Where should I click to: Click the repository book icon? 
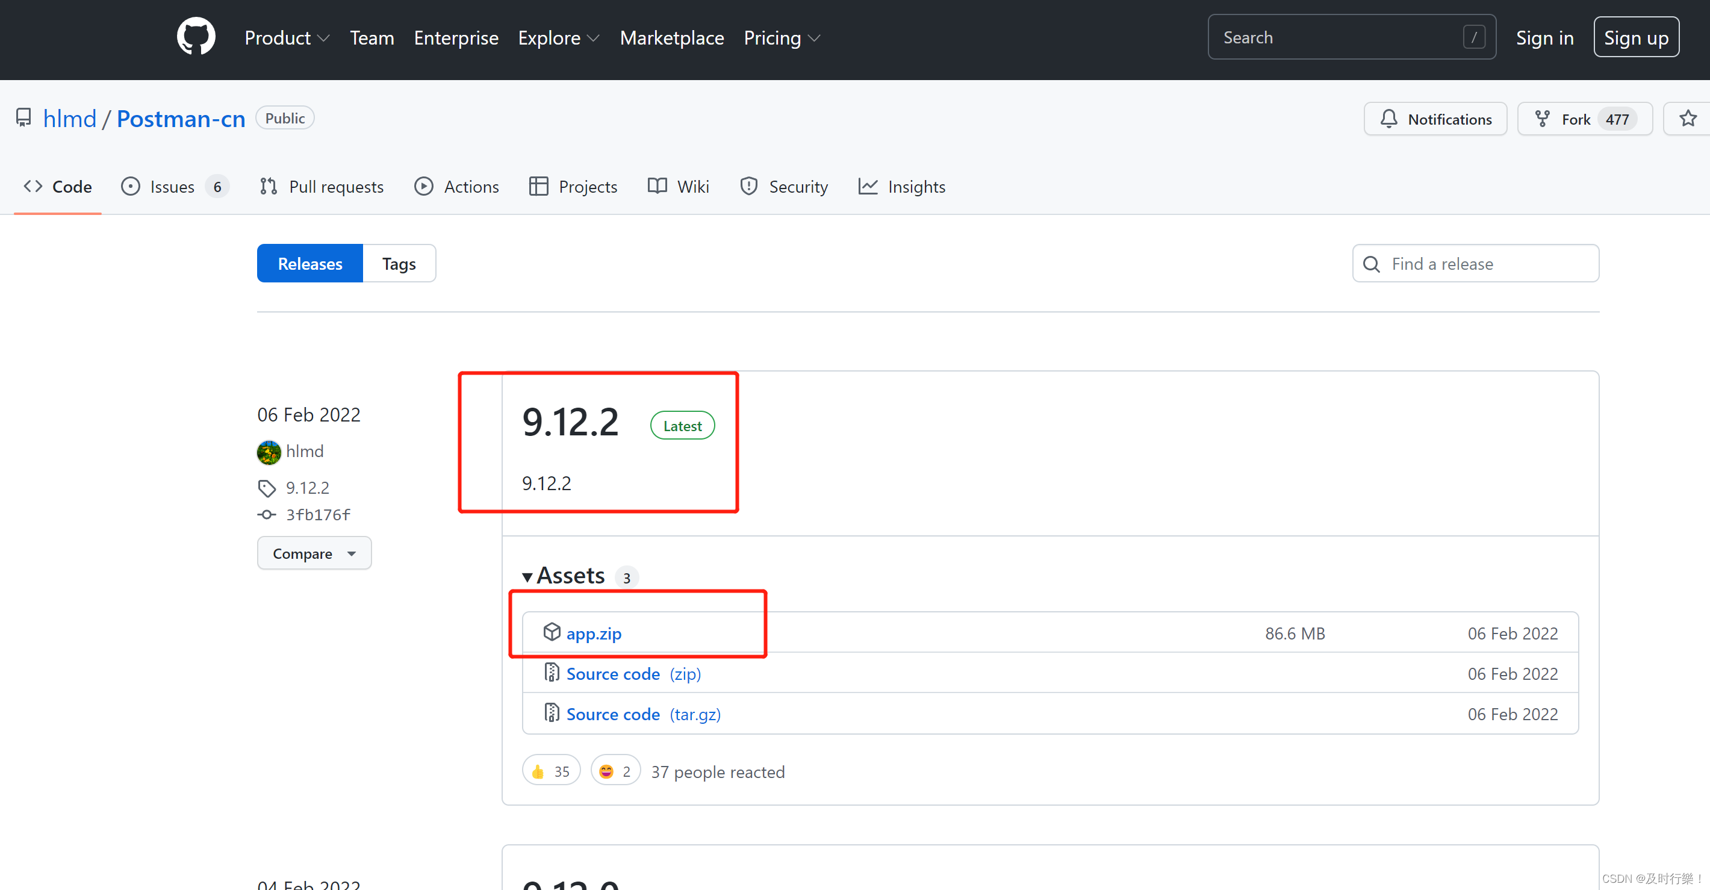tap(24, 118)
